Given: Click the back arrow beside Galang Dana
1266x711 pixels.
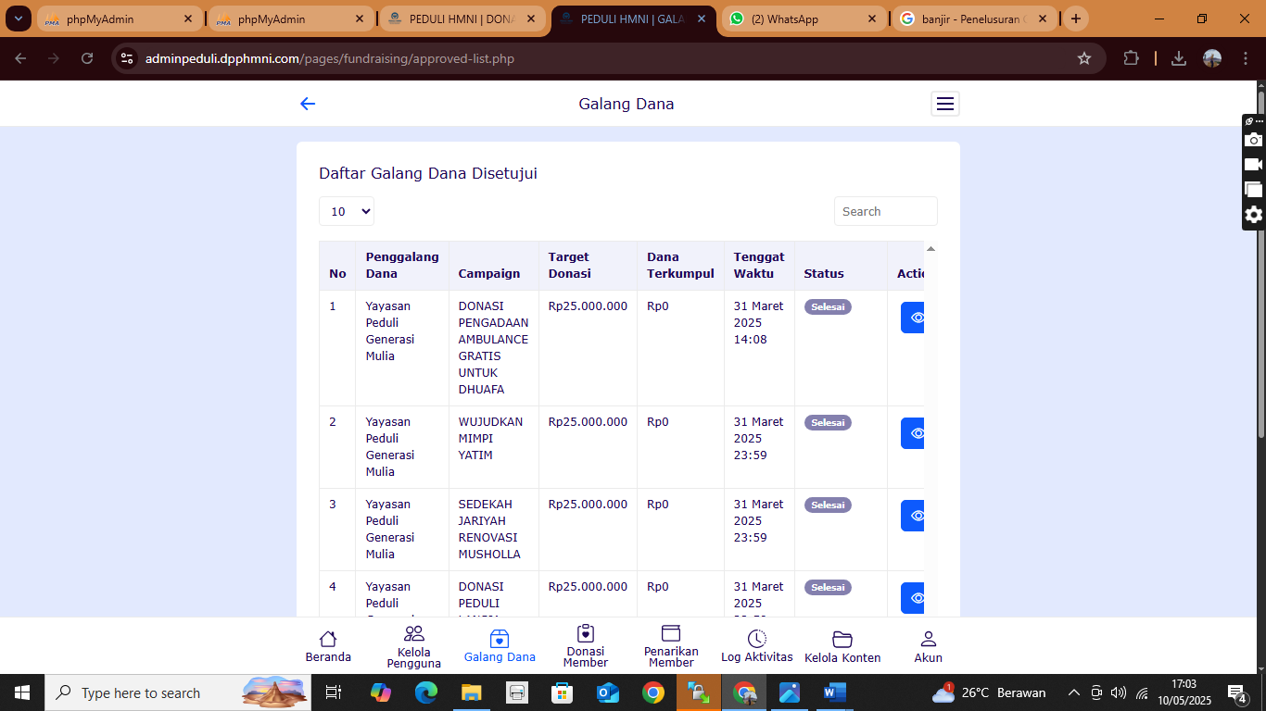Looking at the screenshot, I should tap(308, 104).
